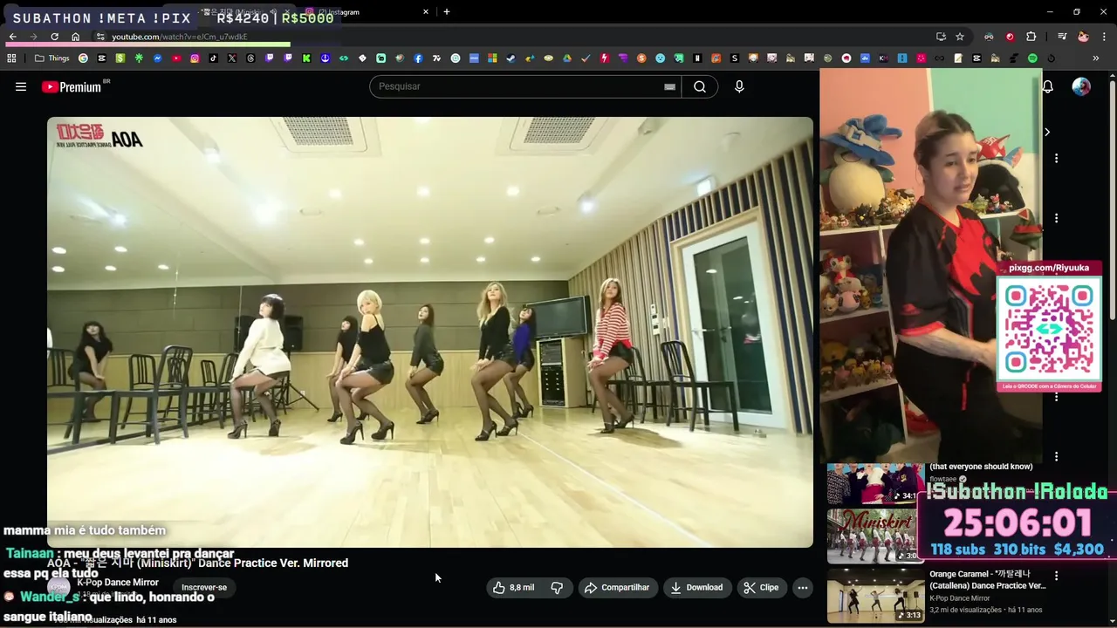Open options menu for 'that everyone should know' video
Viewport: 1117px width, 628px height.
click(1056, 456)
